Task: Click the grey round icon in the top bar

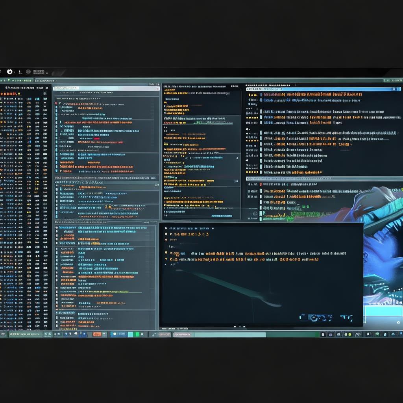Action: pyautogui.click(x=28, y=72)
